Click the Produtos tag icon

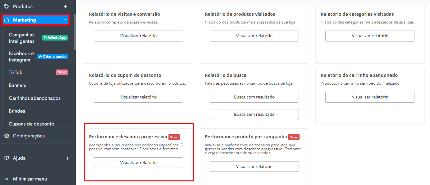[6, 6]
